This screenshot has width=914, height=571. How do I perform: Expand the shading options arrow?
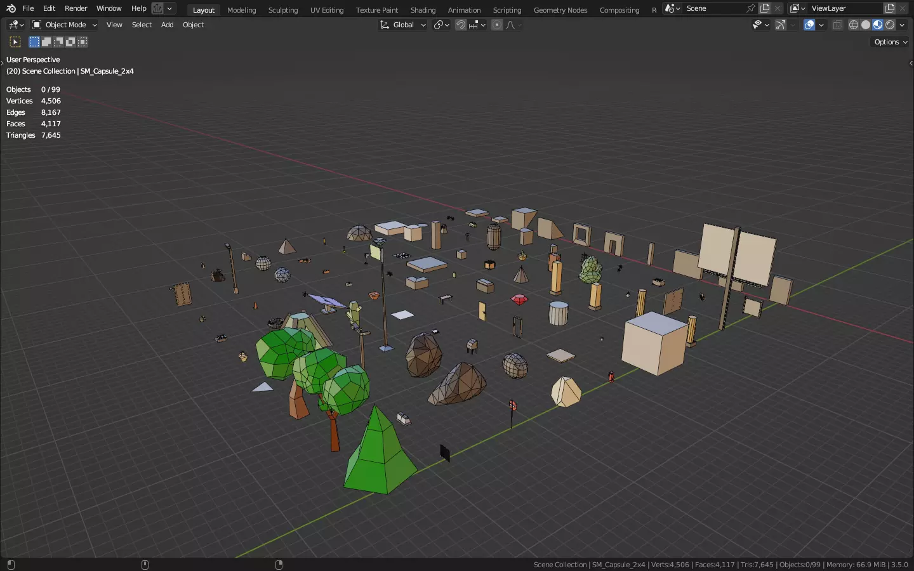pos(902,25)
